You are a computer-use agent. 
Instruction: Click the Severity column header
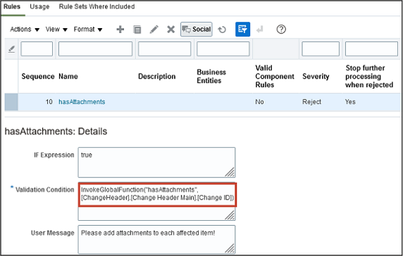[316, 77]
